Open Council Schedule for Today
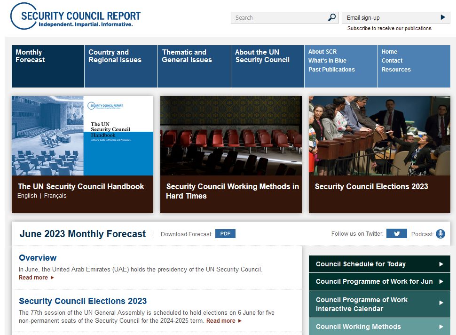The image size is (456, 335). pyautogui.click(x=379, y=264)
